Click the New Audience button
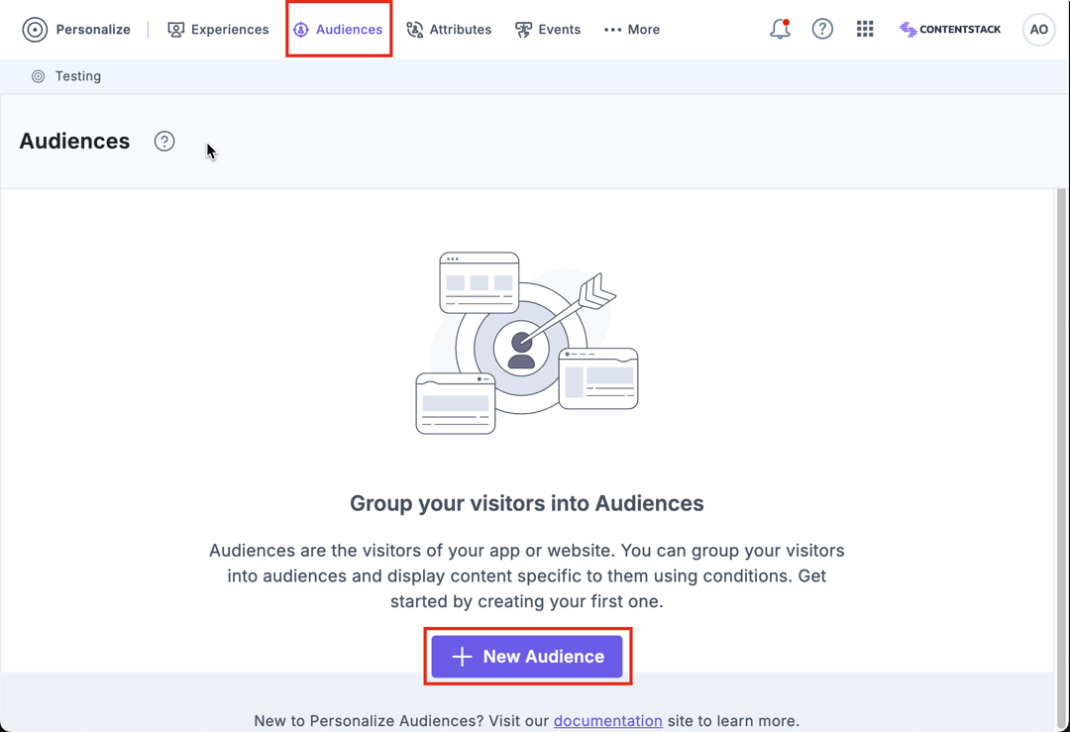 (527, 657)
